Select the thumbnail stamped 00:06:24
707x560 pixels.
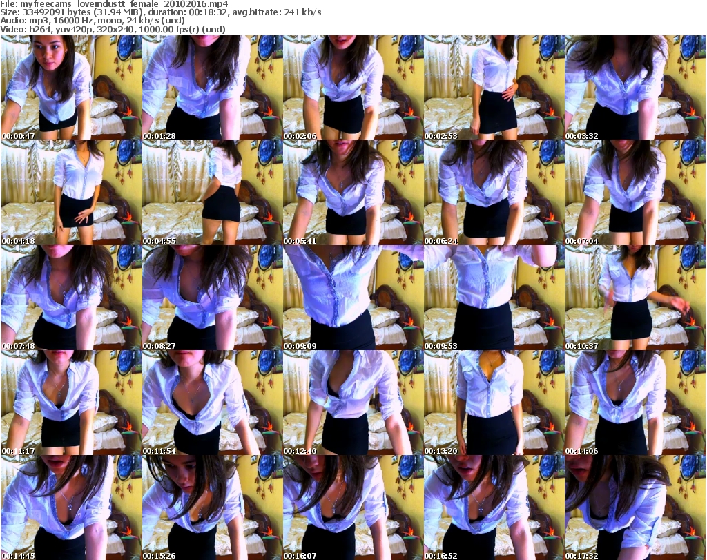494,193
